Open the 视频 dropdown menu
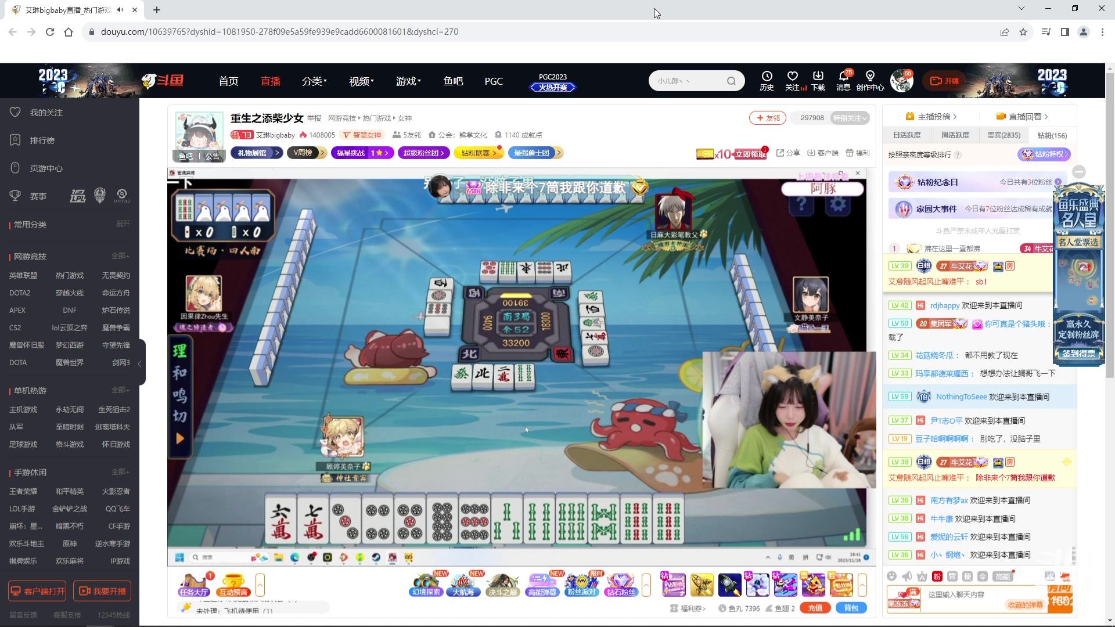Screen dimensions: 1115x627 (x=361, y=81)
